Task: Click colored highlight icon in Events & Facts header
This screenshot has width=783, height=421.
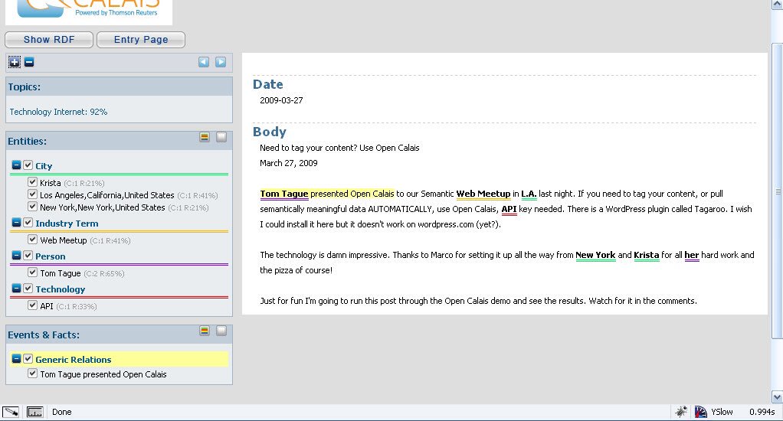Action: point(205,330)
